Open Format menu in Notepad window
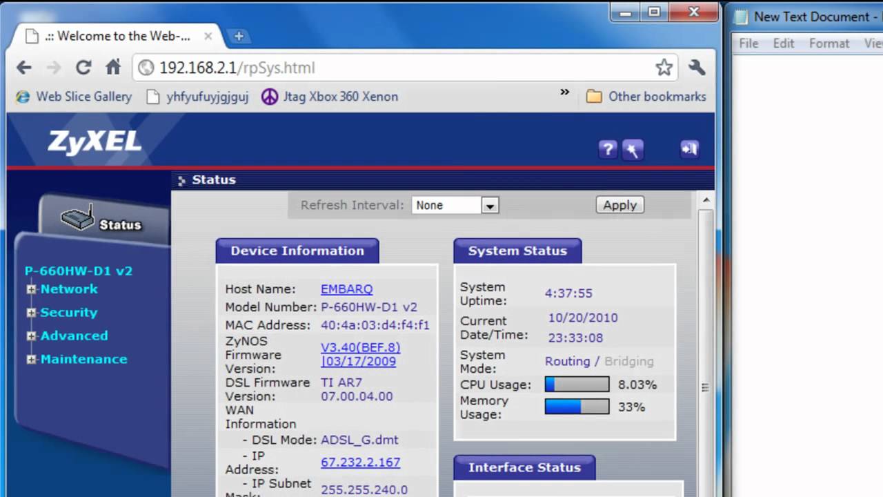 829,43
